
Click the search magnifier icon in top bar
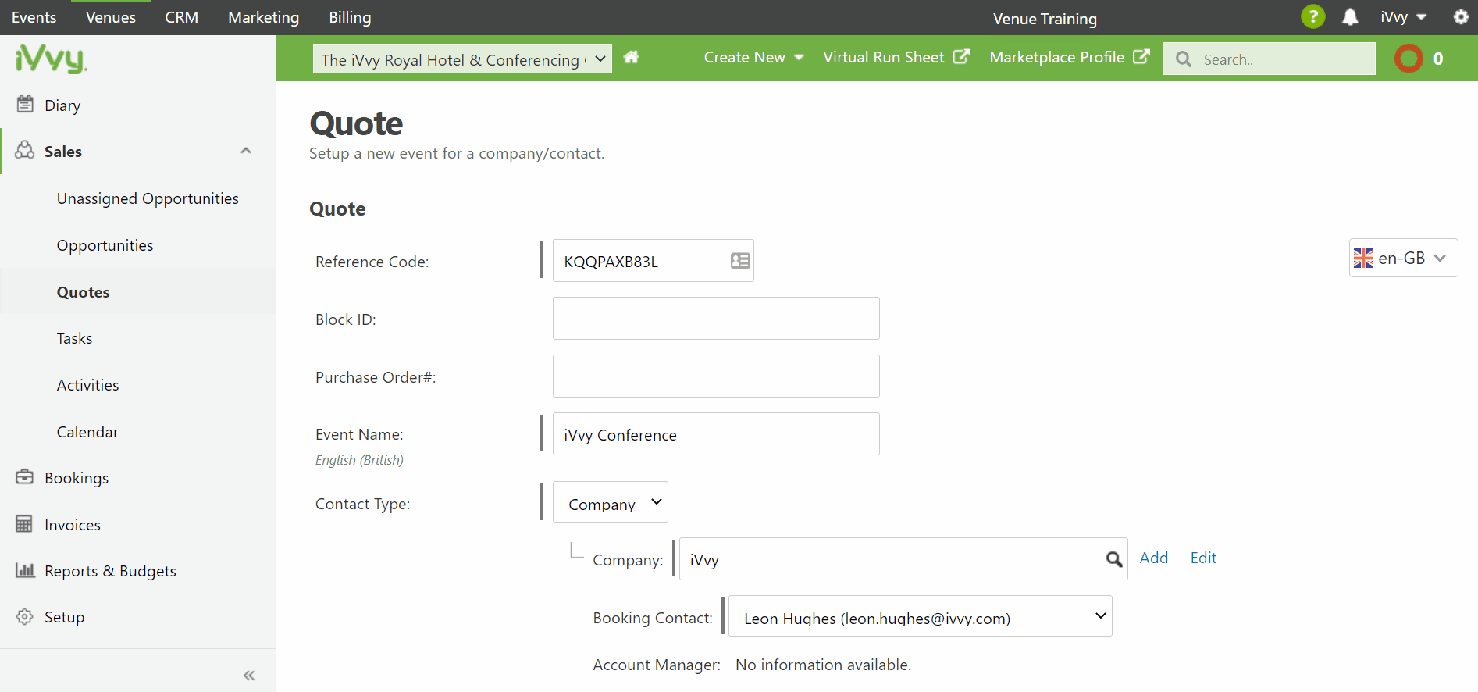1184,59
